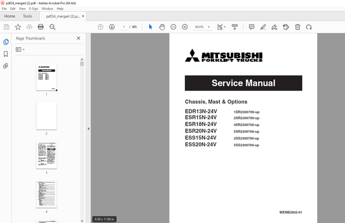Image resolution: width=345 pixels, height=223 pixels.
Task: Switch to the Tools tab
Action: point(27,16)
